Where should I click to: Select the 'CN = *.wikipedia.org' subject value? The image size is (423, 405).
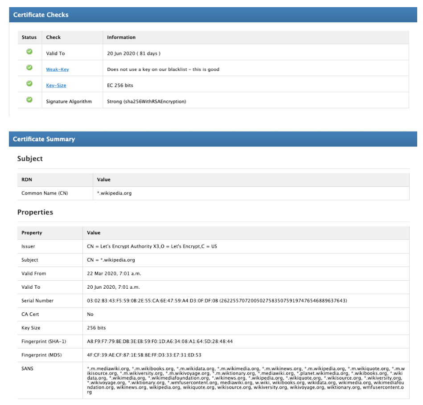point(111,260)
